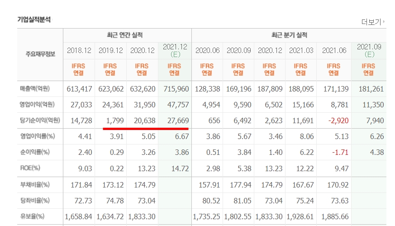Click the 2020.06 column header
395x226 pixels.
coord(208,50)
